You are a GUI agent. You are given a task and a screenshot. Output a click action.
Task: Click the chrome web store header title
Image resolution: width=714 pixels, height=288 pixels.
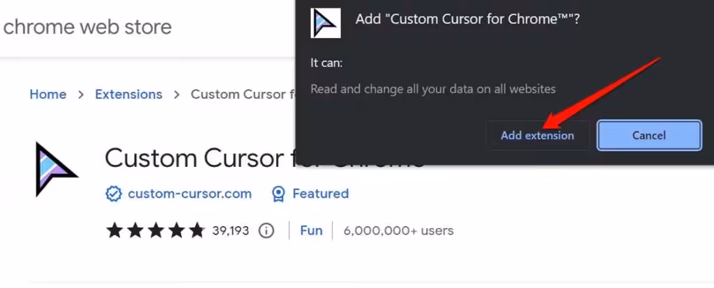[x=87, y=27]
